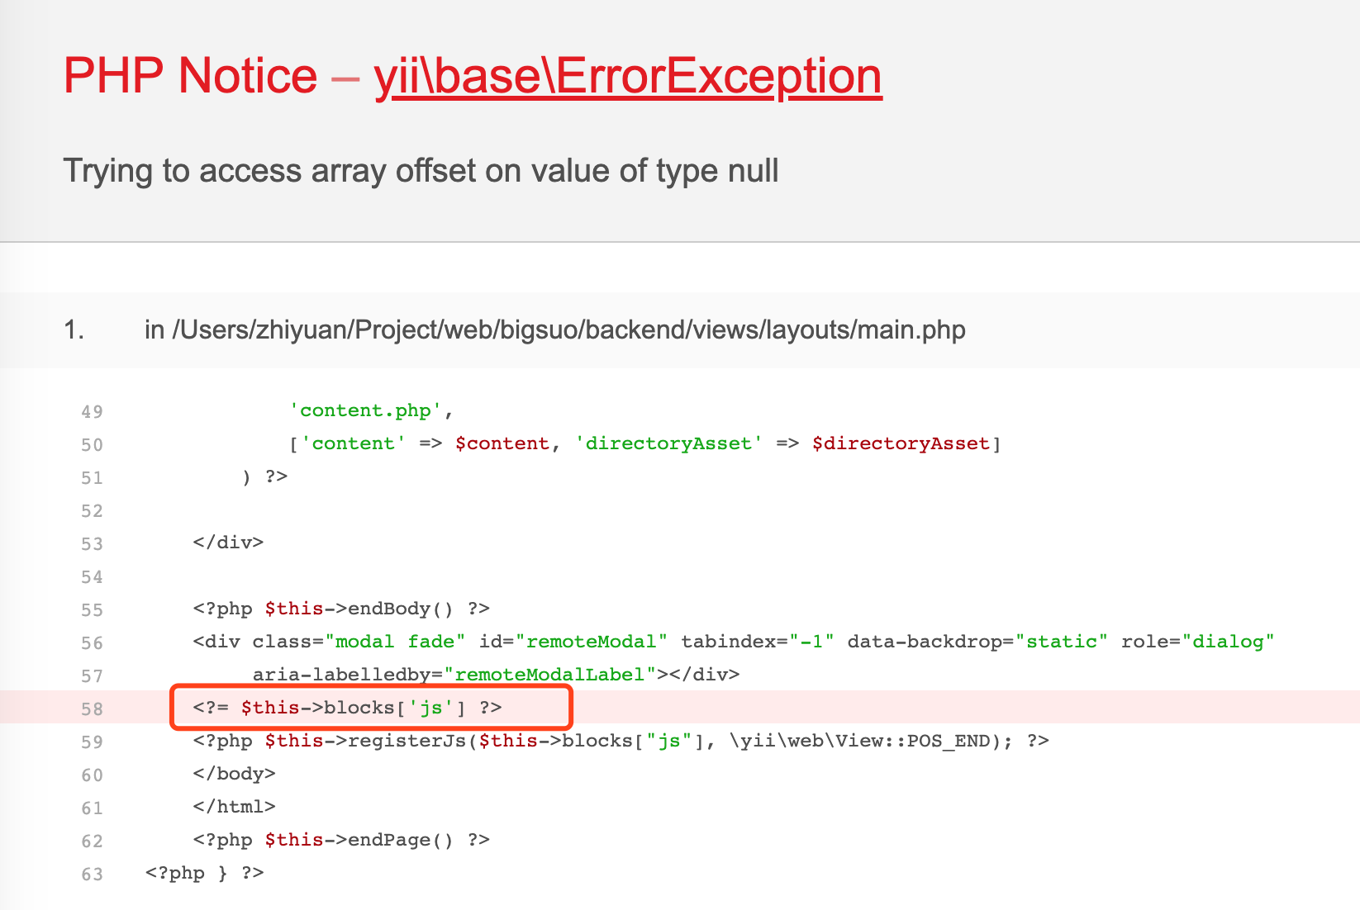Select the PHP Notice heading
Image resolution: width=1360 pixels, height=910 pixels.
tap(190, 75)
